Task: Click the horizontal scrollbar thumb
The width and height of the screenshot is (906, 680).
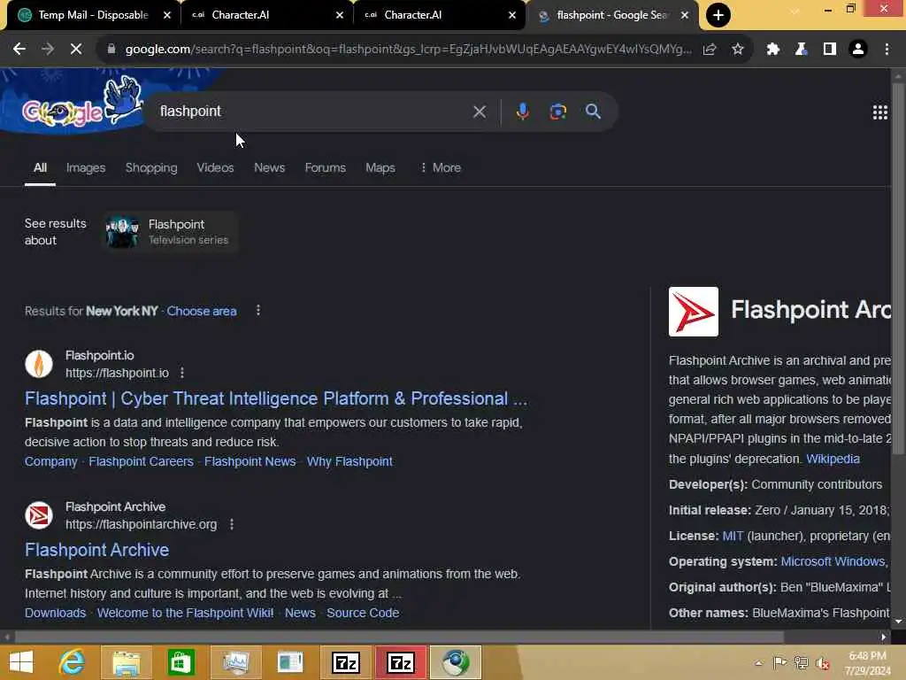Action: pos(399,637)
